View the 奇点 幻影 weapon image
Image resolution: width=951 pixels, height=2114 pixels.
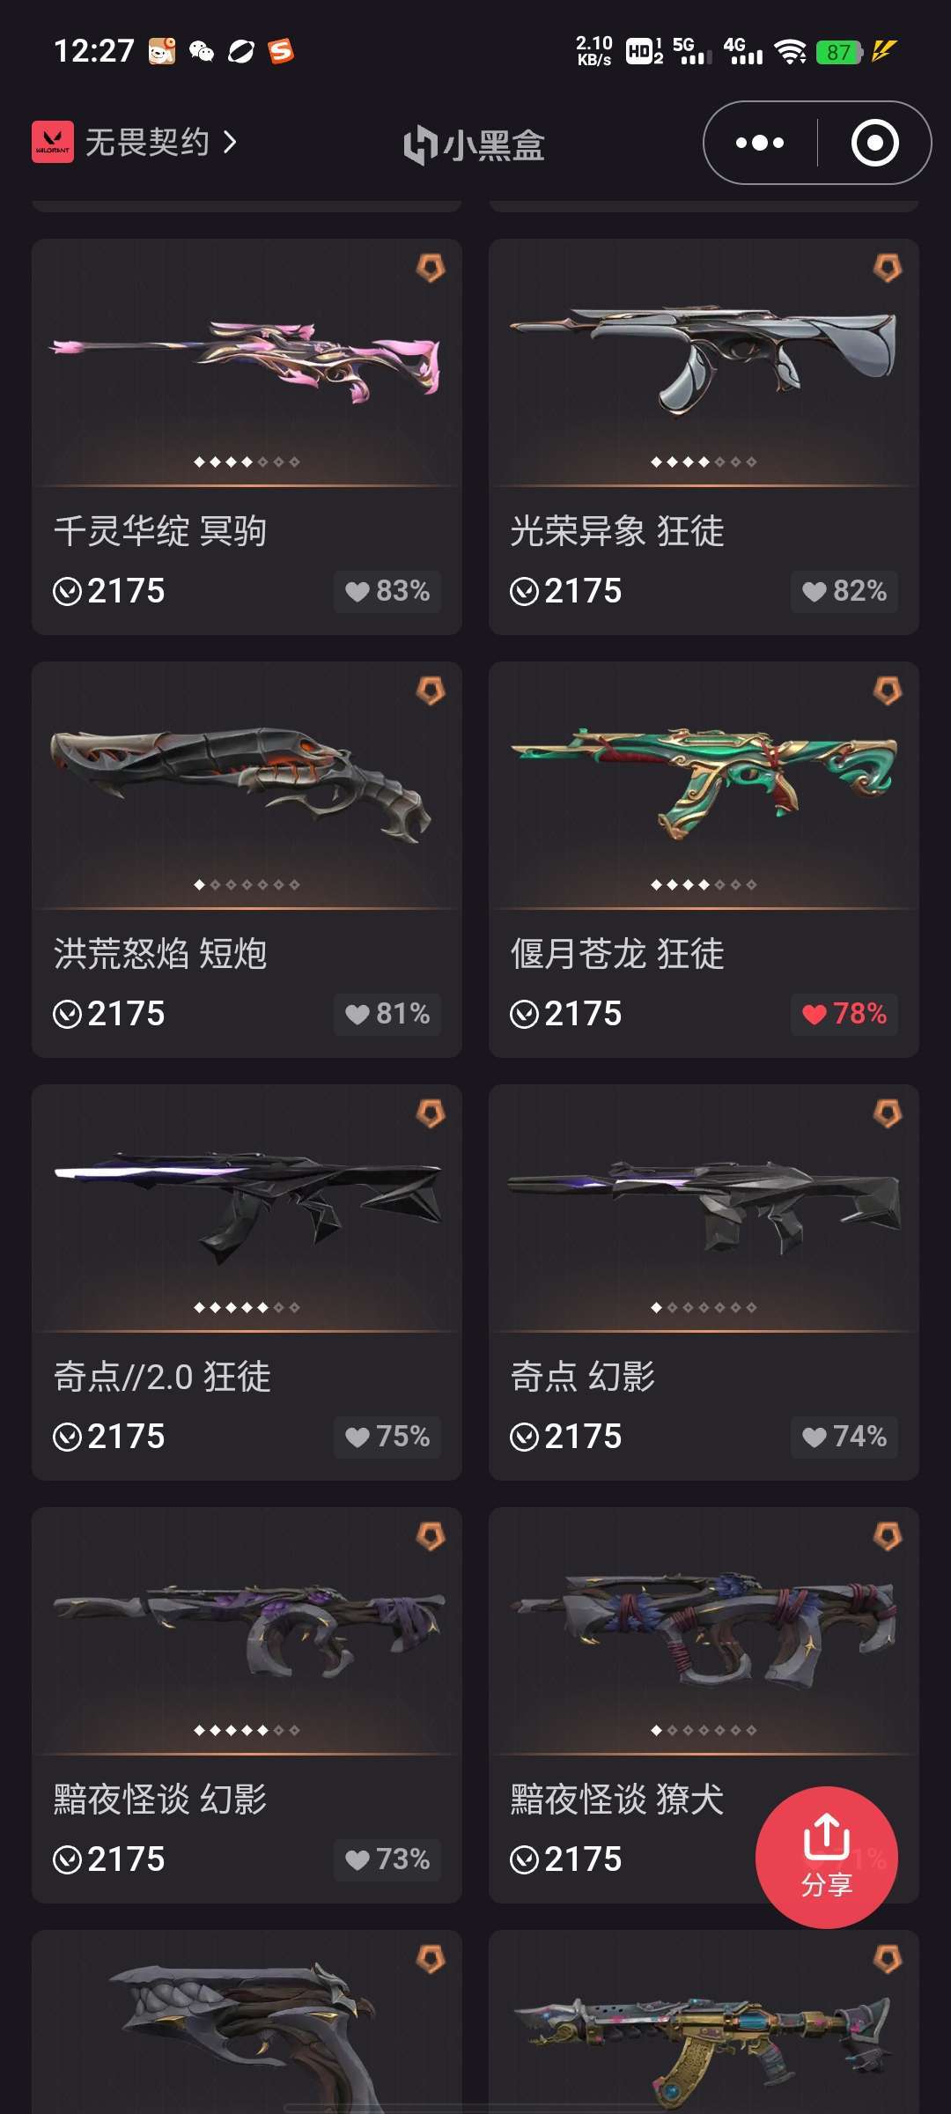[x=704, y=1205]
